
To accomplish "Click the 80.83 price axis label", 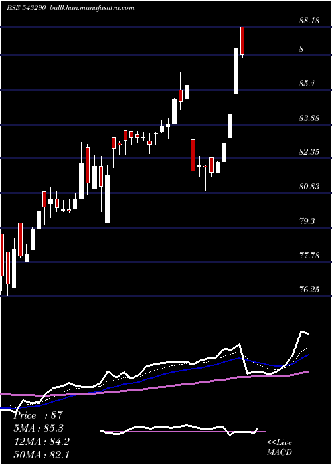I will coord(309,187).
